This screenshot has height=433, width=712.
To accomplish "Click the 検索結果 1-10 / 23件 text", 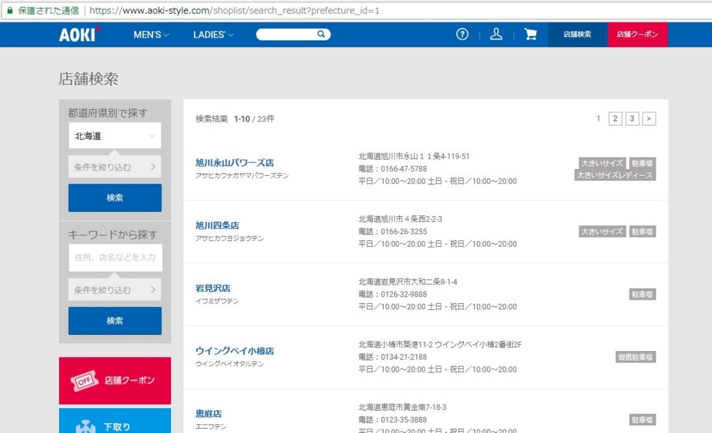I will [x=235, y=119].
